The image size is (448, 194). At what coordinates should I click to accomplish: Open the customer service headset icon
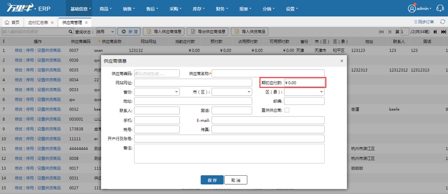[x=440, y=9]
